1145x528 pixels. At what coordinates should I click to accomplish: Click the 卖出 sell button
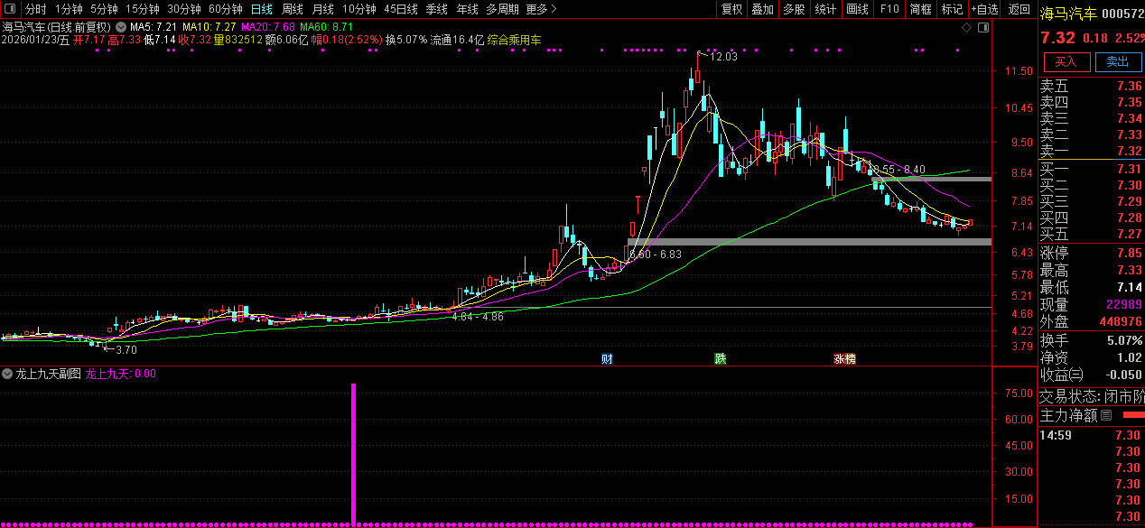click(x=1118, y=61)
